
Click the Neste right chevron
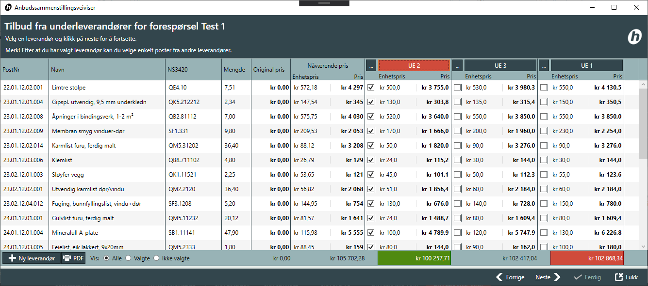click(557, 277)
